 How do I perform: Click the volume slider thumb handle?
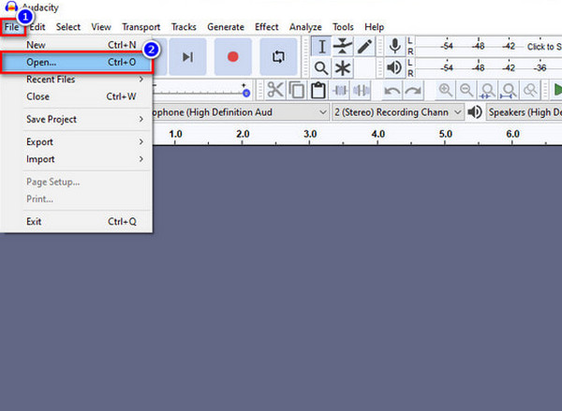246,94
